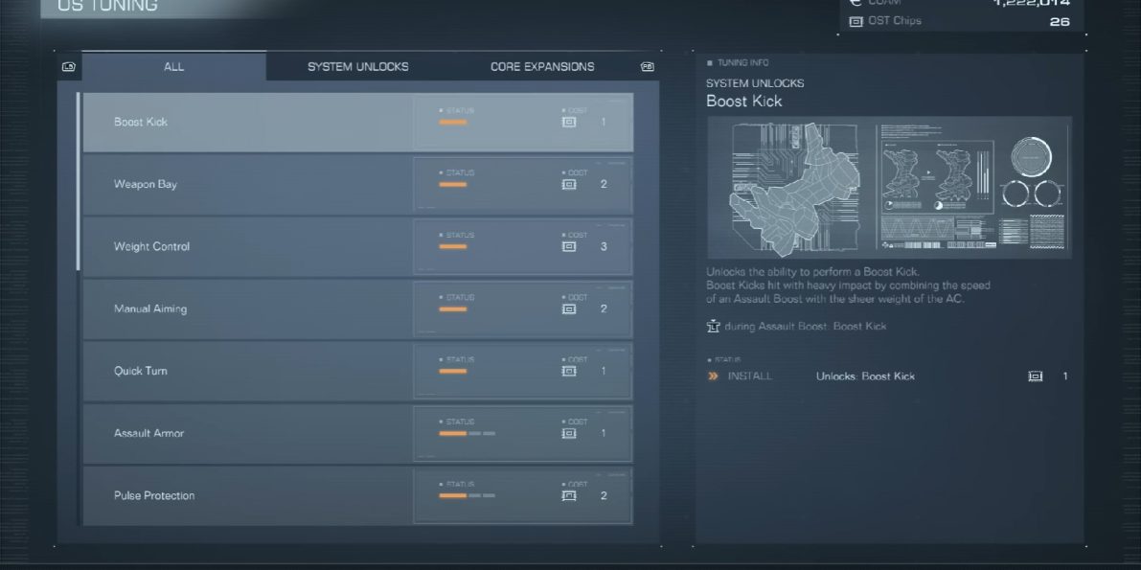Click the 'Unlocks: Boost Kick' text
The height and width of the screenshot is (570, 1141).
(865, 376)
